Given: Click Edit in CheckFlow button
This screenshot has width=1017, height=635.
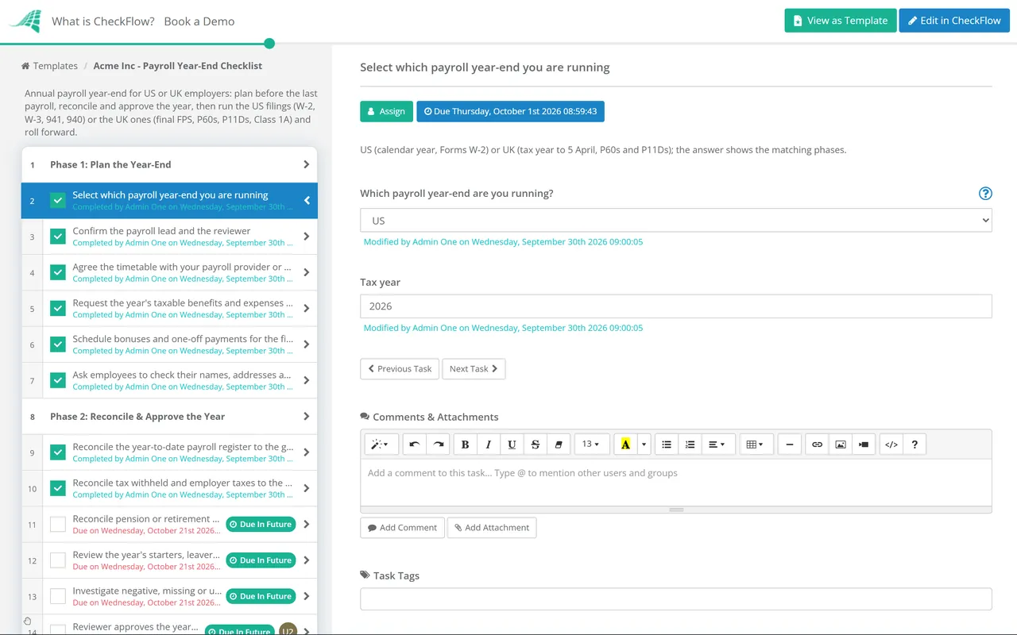Looking at the screenshot, I should coord(954,21).
